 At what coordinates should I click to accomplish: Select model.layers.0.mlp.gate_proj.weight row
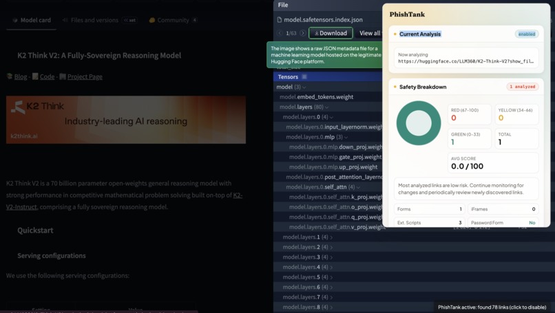point(328,157)
